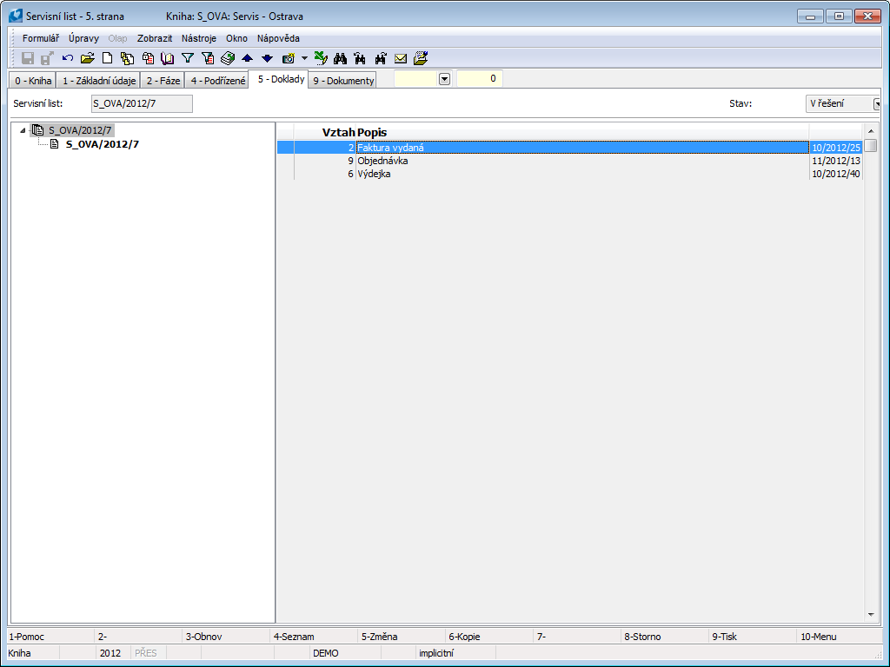Screen dimensions: 890x667
Task: Click the red-accented copy documents icon
Action: point(148,58)
